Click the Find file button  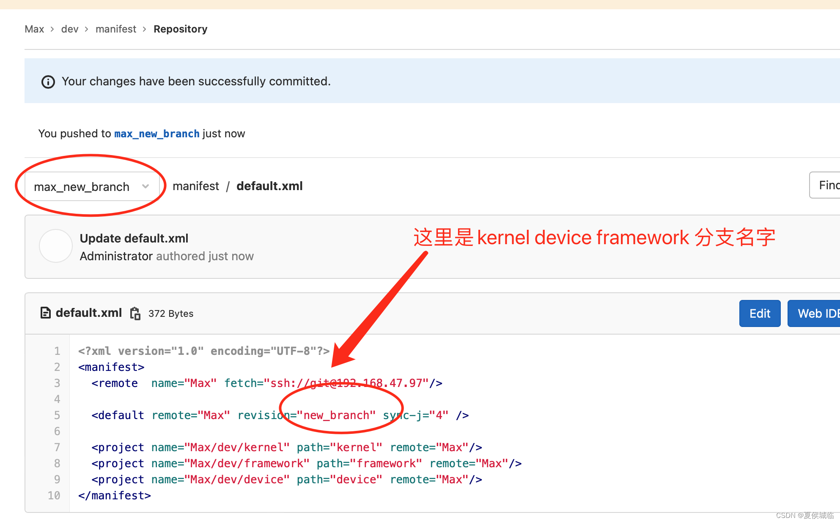pyautogui.click(x=825, y=185)
